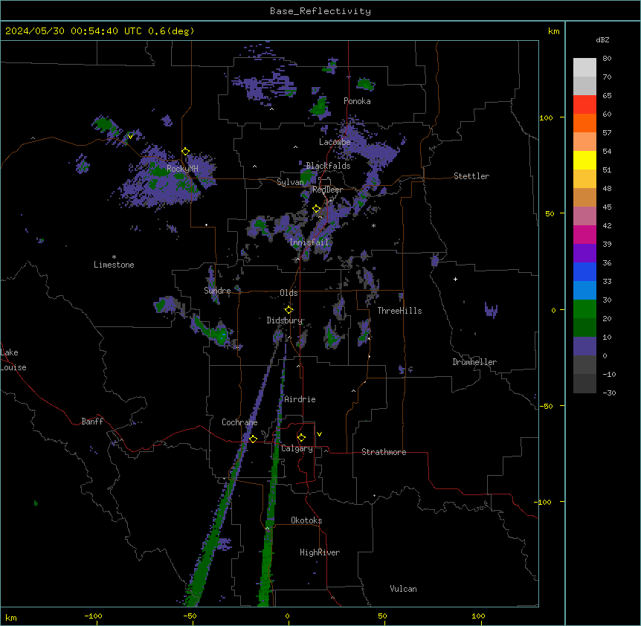
Task: Click the ThreeHills label
Action: pyautogui.click(x=399, y=311)
